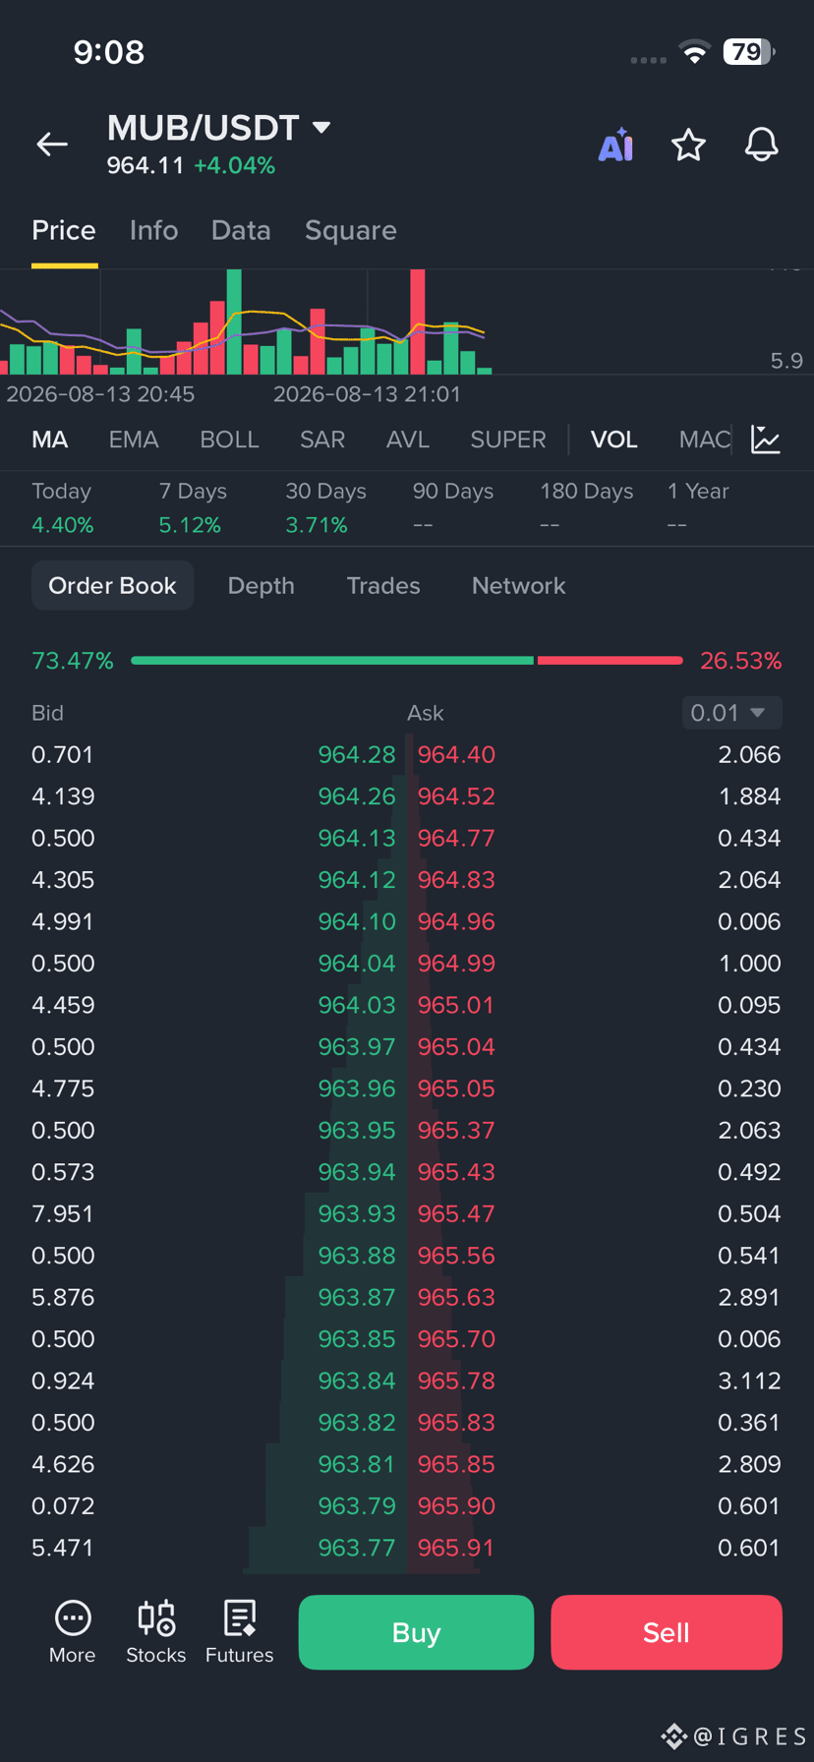Tap ask price 964.96
This screenshot has height=1762, width=814.
(456, 922)
